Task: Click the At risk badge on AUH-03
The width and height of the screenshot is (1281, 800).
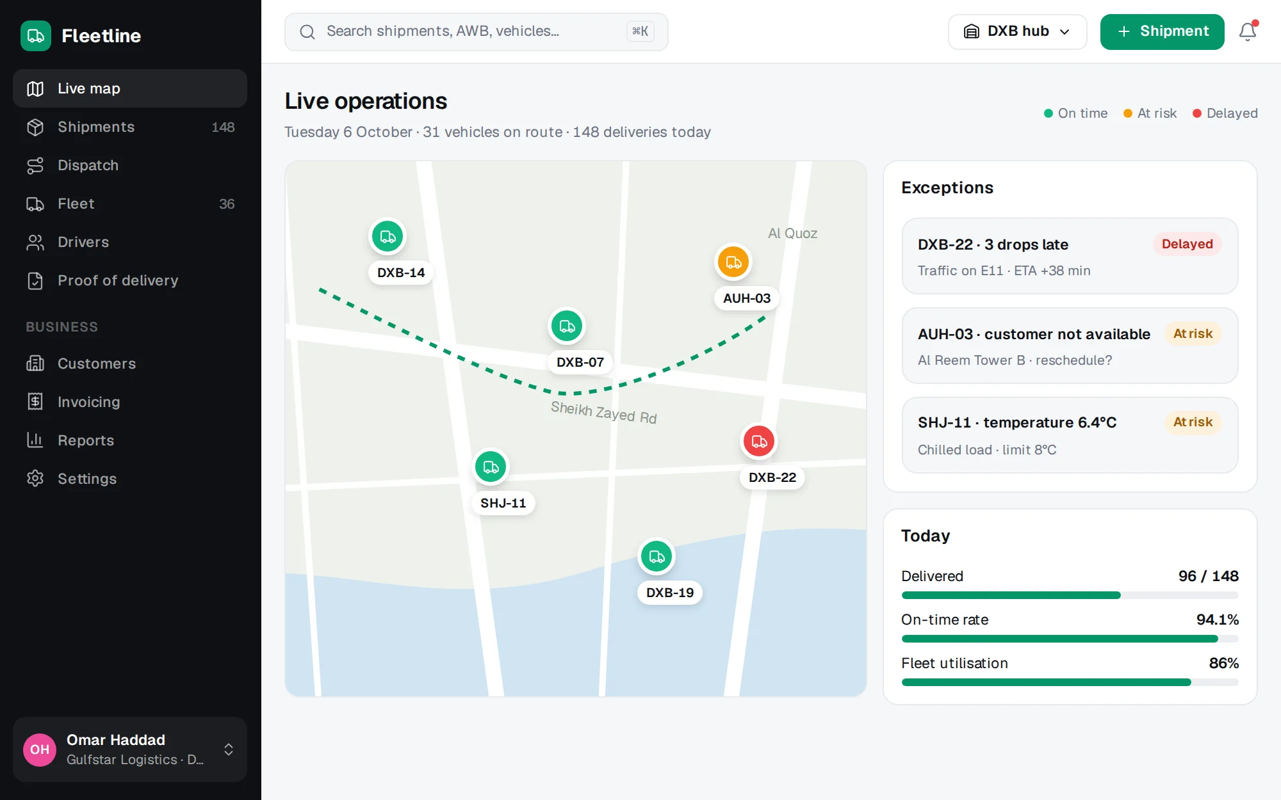Action: (x=1193, y=333)
